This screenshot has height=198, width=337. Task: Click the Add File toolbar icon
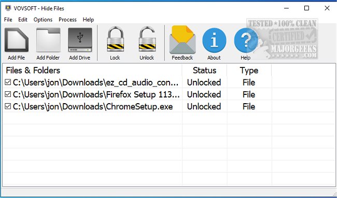pos(17,40)
